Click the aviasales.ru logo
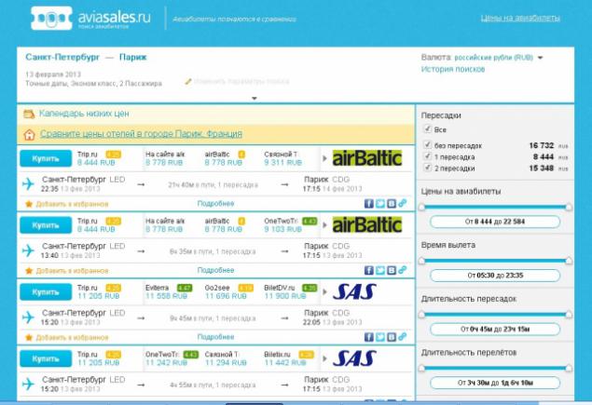Screen dimensions: 592x405 [x=90, y=18]
